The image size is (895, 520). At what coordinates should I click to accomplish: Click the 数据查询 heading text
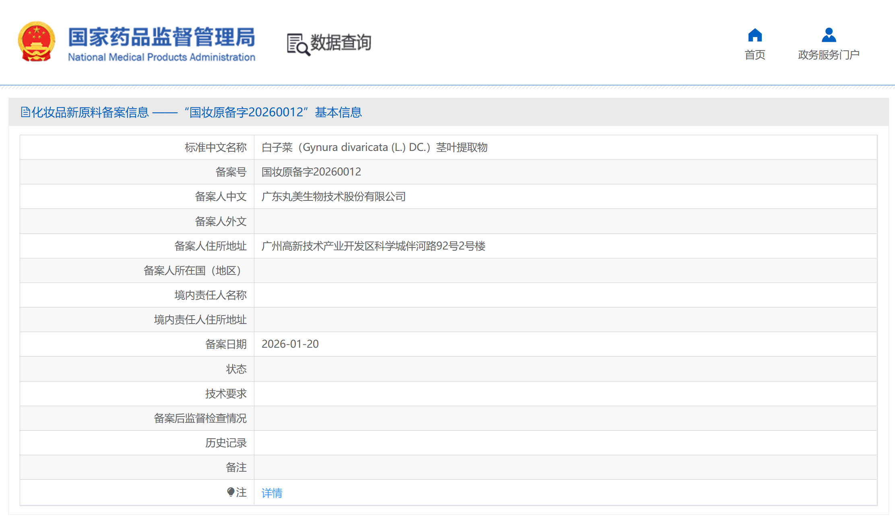[x=341, y=42]
